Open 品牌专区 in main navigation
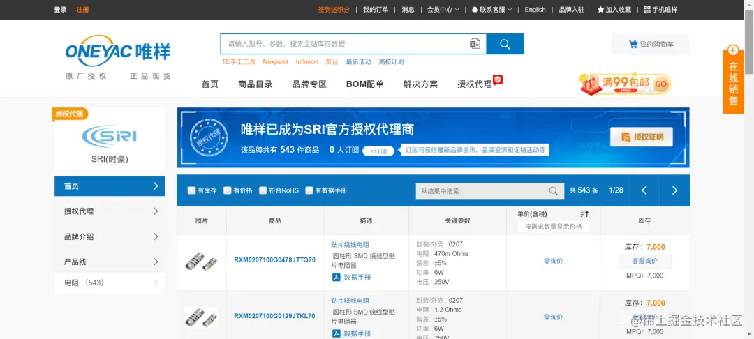 point(309,84)
